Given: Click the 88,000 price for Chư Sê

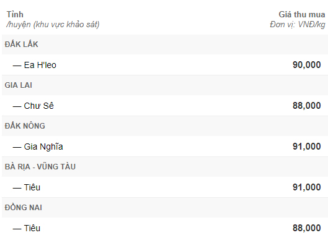Looking at the screenshot, I should [x=306, y=106].
